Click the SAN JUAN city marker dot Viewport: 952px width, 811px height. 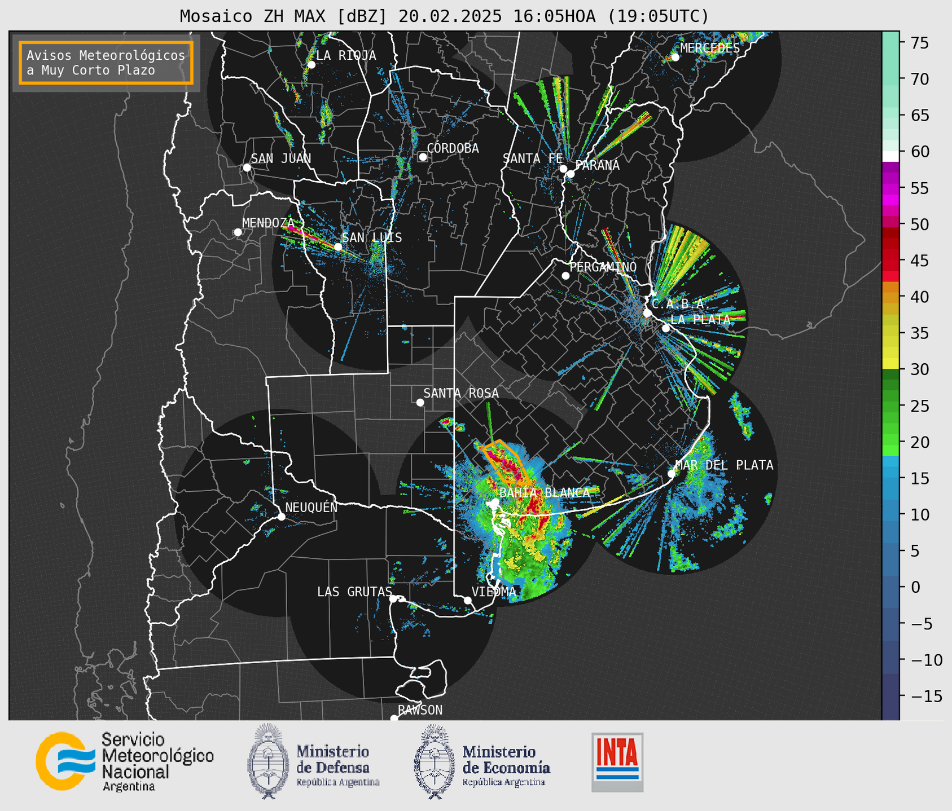[x=247, y=168]
